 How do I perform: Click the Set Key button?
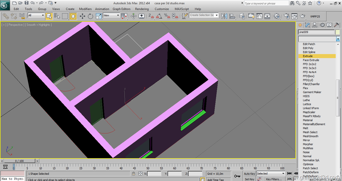click(249, 179)
